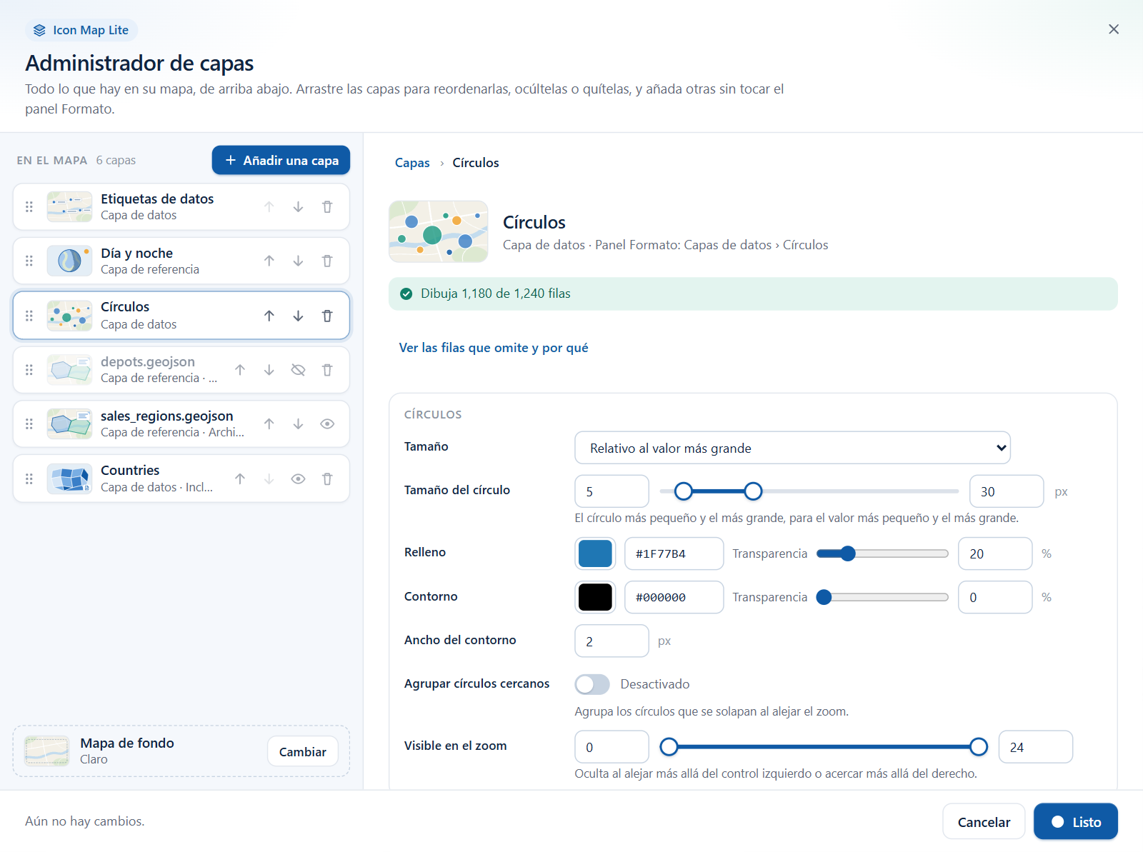Delete the Etiquetas de datos layer
This screenshot has height=852, width=1143.
(x=327, y=207)
